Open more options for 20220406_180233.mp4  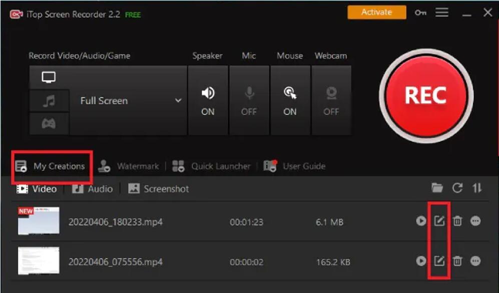pos(475,221)
